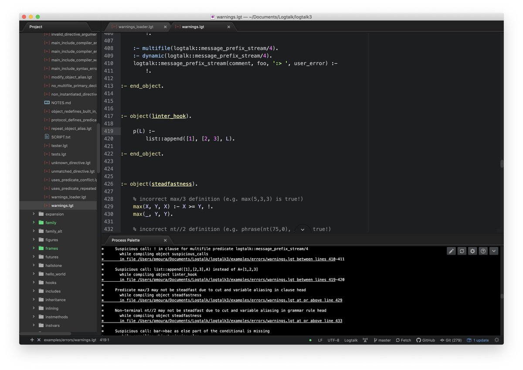
Task: Click the green status dot indicator
Action: click(x=310, y=340)
